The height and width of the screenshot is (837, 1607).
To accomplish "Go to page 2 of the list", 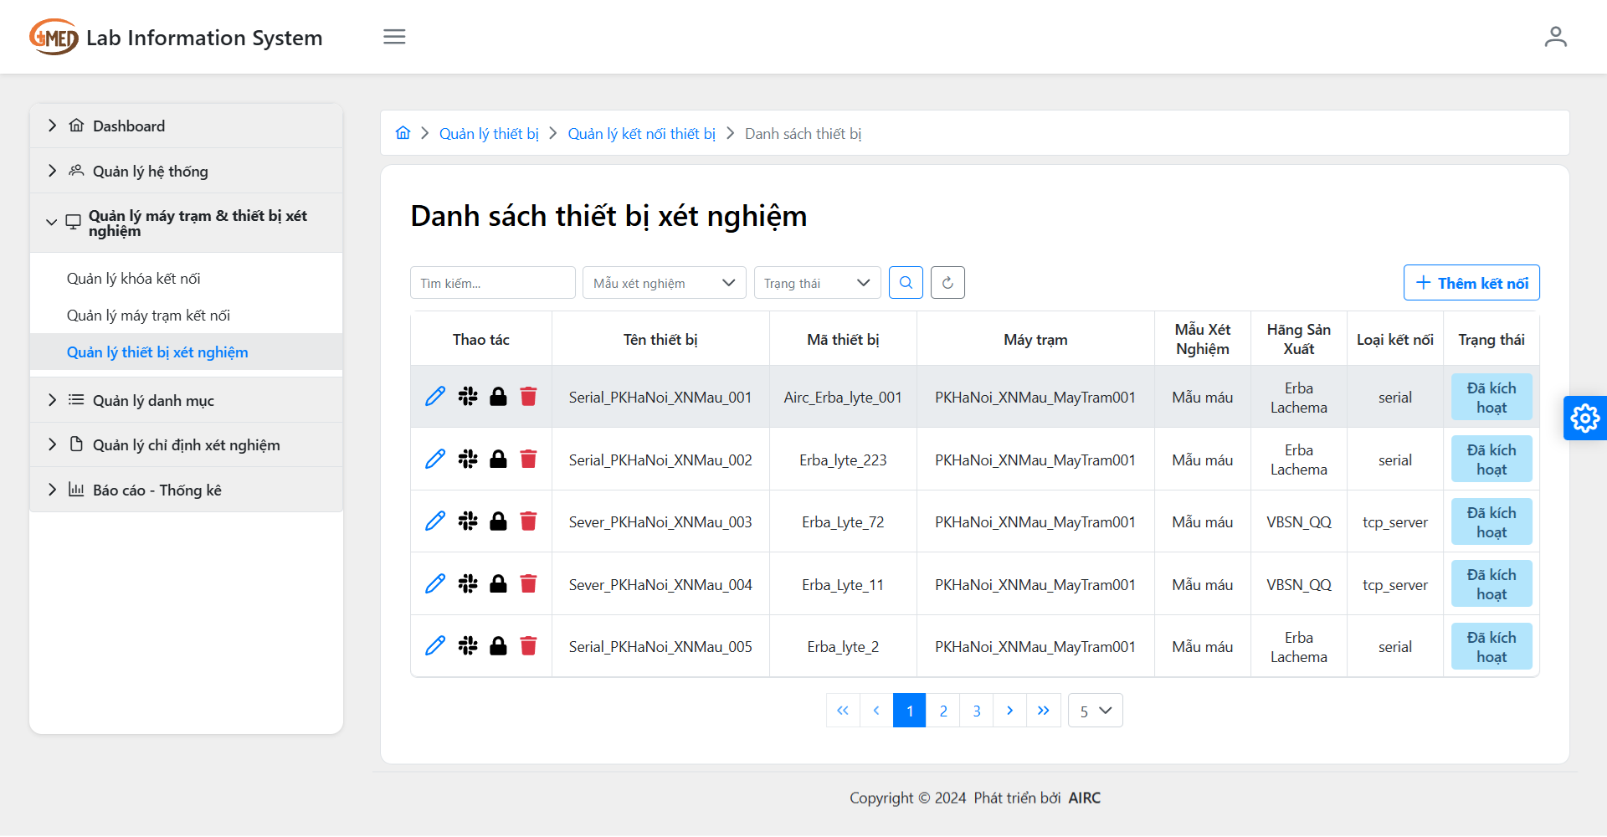I will pyautogui.click(x=943, y=711).
